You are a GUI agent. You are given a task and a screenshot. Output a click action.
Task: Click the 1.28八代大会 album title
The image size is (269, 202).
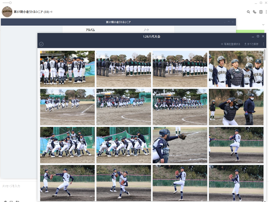[151, 36]
